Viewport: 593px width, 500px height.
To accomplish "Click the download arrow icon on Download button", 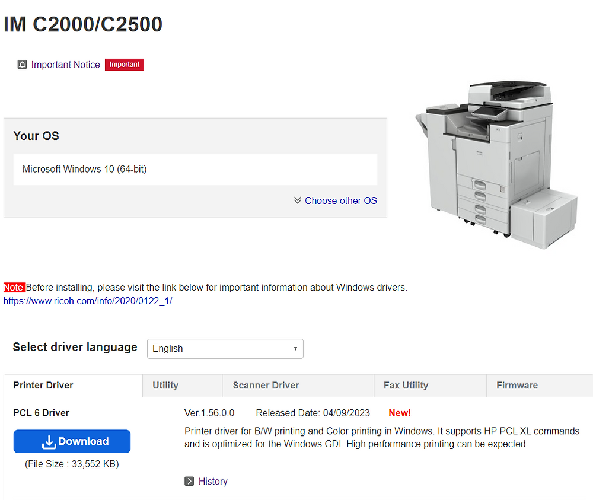I will (x=49, y=441).
